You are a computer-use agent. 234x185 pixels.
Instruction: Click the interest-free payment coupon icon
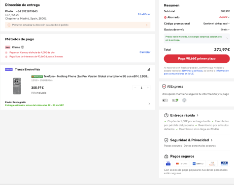[6, 56]
